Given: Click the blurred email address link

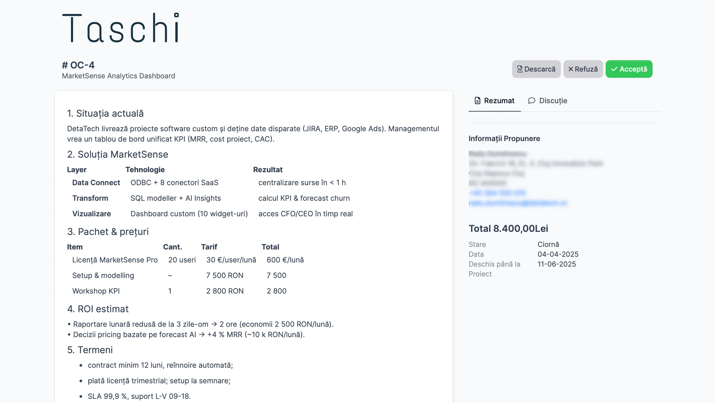Looking at the screenshot, I should point(518,203).
